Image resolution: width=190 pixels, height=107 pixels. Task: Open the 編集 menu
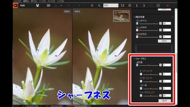click(26, 1)
